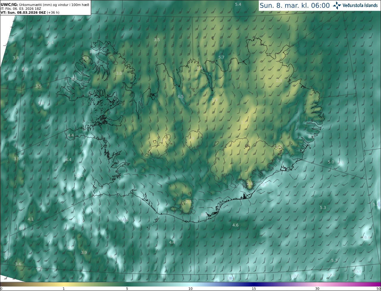Select the 'Sun. 8. mar. kl. 06:00' timestamp
This screenshot has height=291, width=381.
[x=294, y=5]
